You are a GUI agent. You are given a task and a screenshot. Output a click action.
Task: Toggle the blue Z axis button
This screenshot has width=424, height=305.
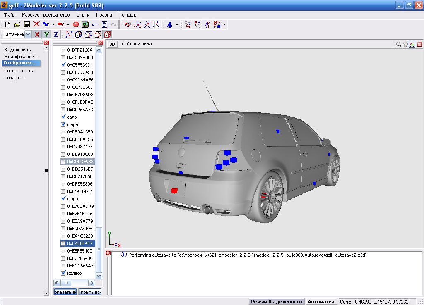tap(56, 34)
